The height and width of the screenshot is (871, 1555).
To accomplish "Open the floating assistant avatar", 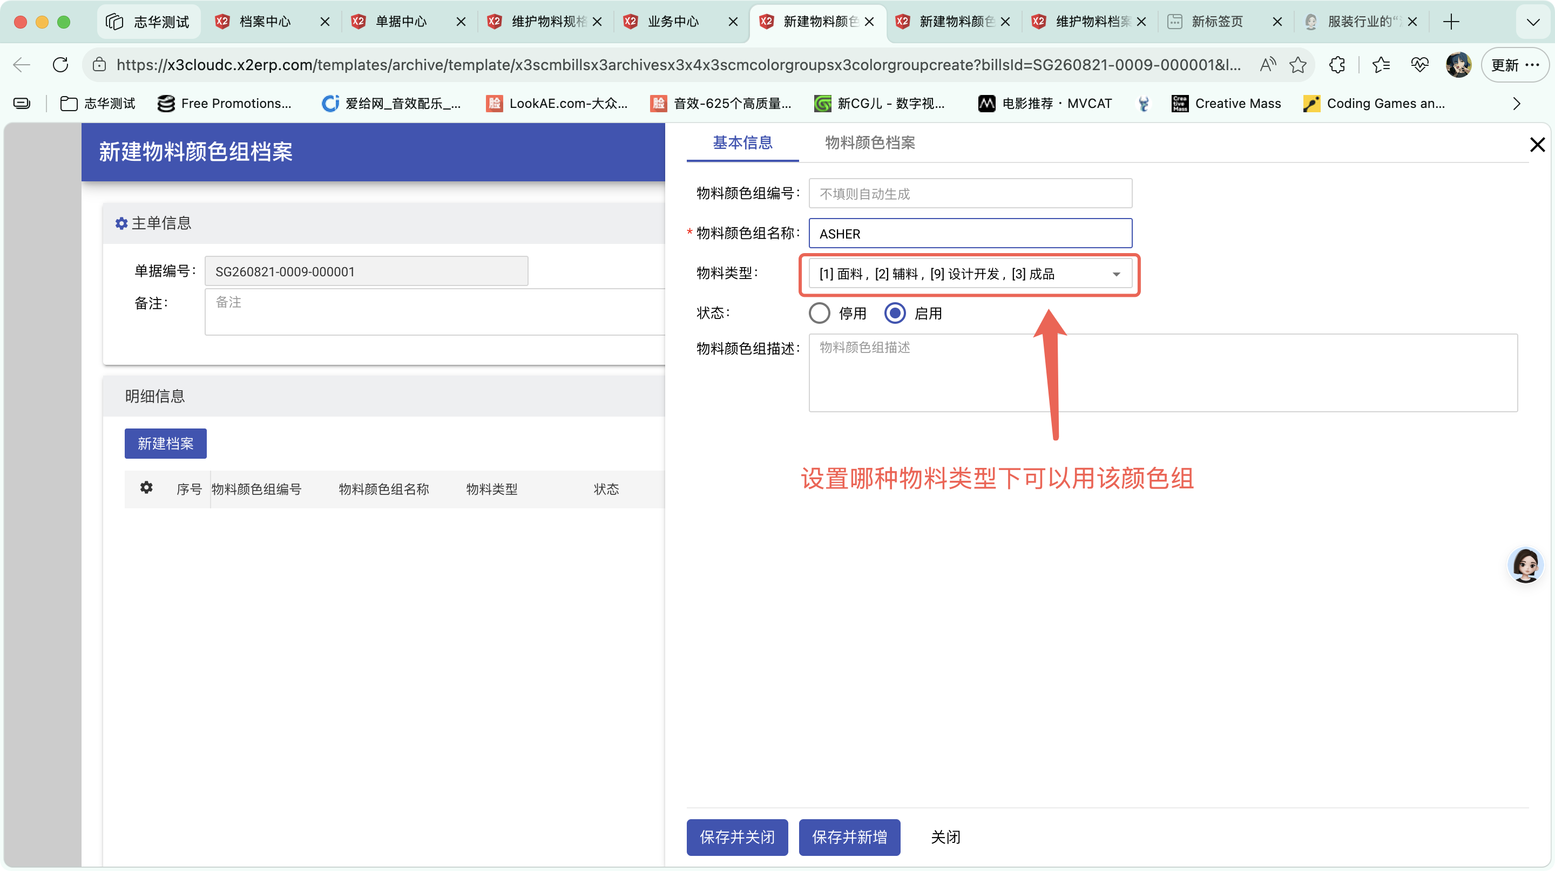I will click(1525, 565).
